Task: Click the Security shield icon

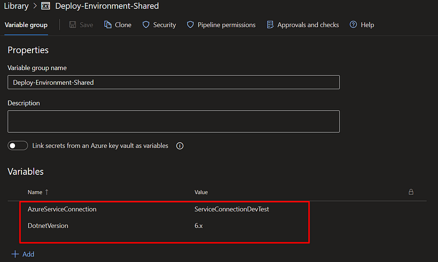Action: tap(146, 25)
